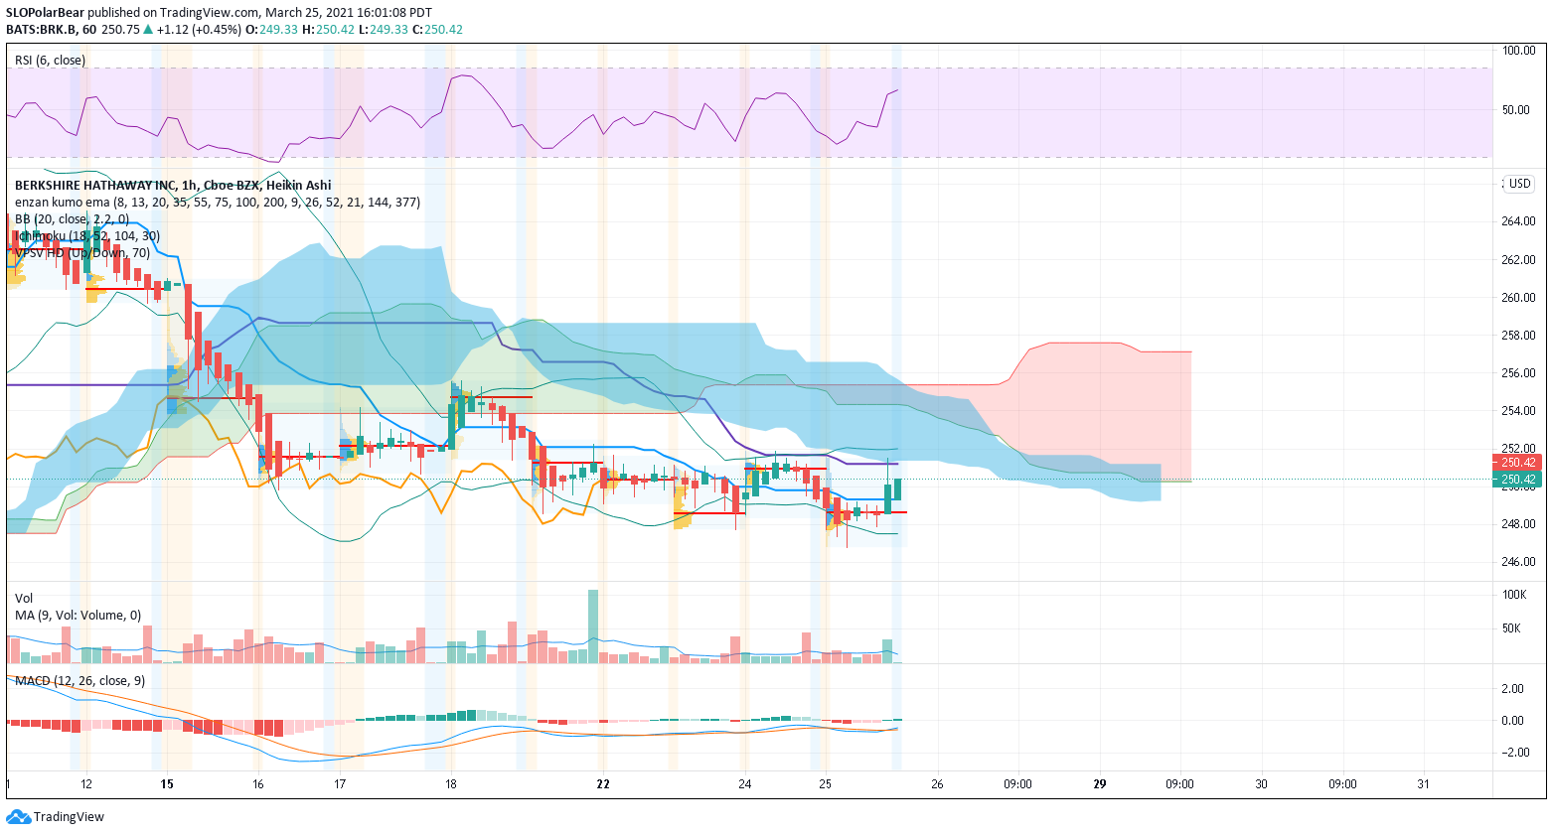Click the 260.00 price axis label
Viewport: 1553px width, 835px height.
point(1518,298)
